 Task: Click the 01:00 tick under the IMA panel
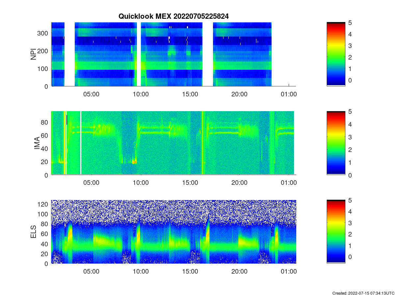click(289, 183)
